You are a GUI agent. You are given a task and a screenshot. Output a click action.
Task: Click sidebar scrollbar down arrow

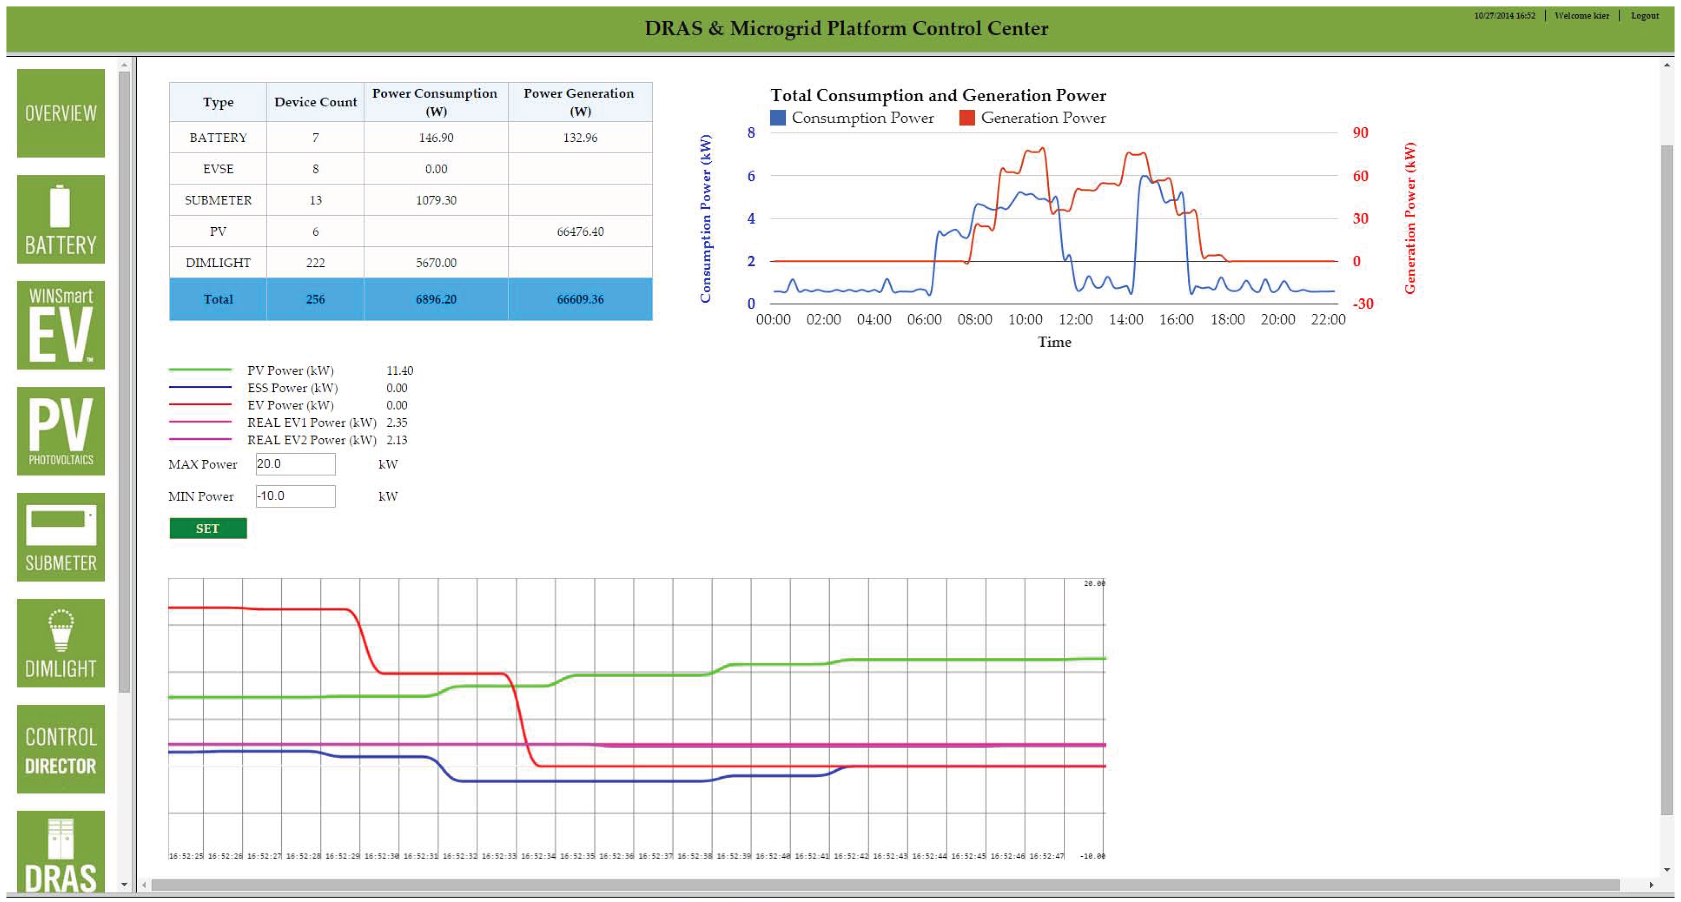pos(124,885)
